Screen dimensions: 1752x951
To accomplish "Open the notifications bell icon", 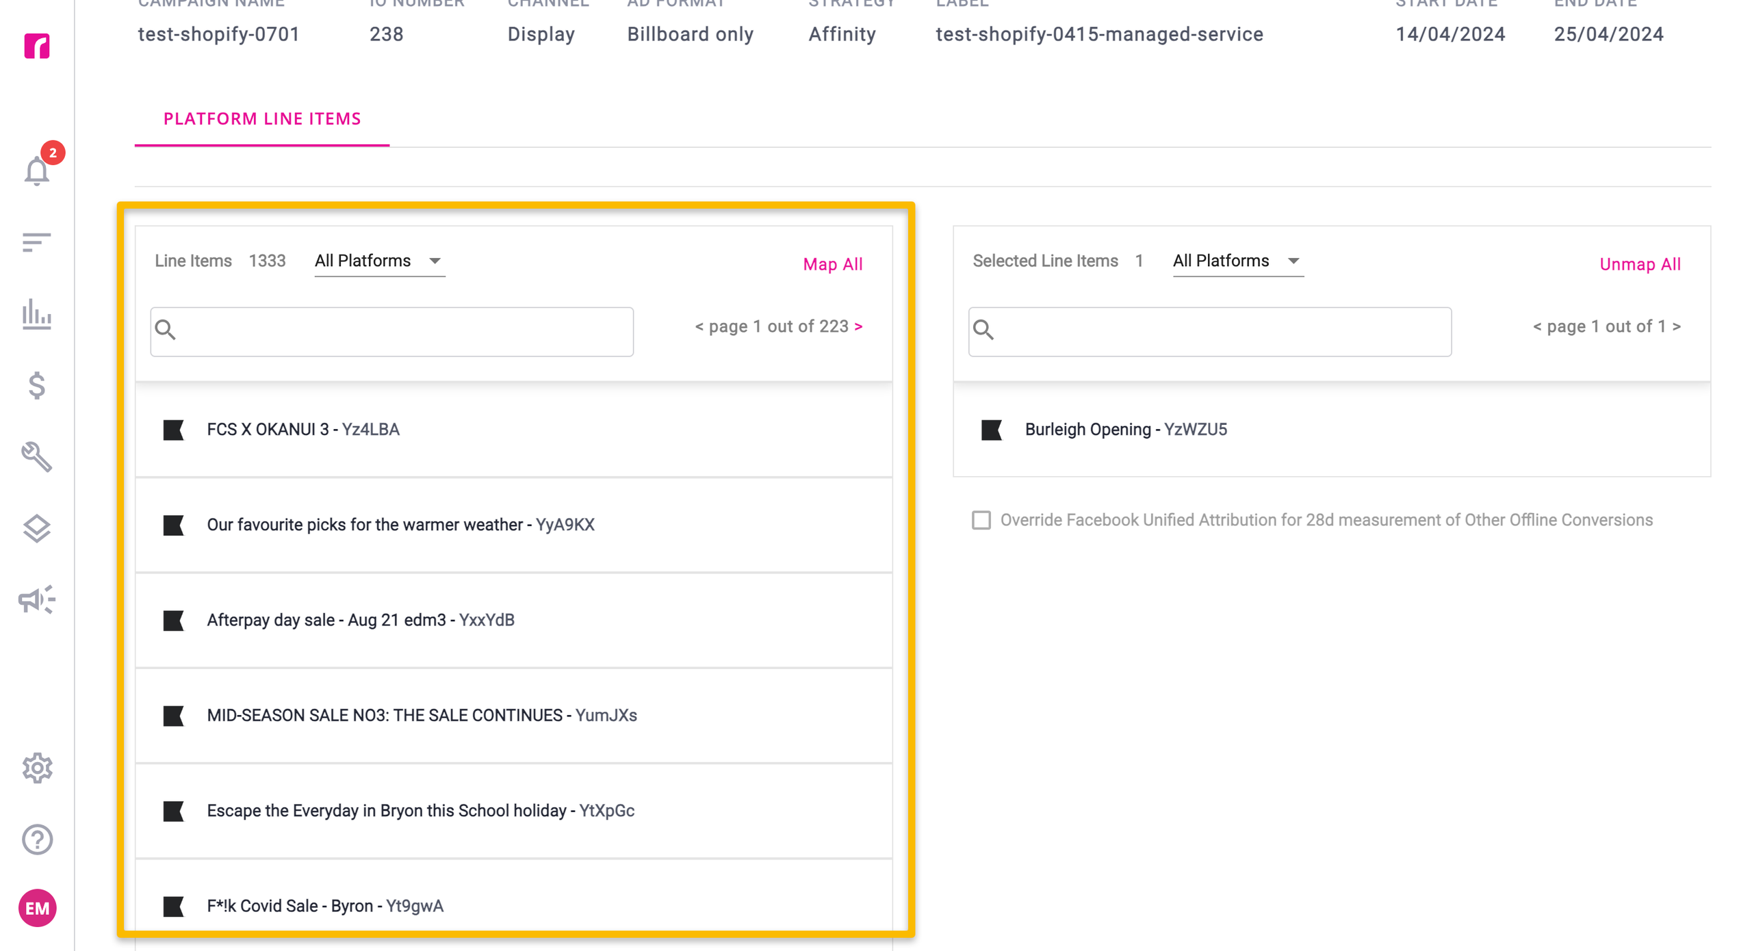I will [37, 170].
